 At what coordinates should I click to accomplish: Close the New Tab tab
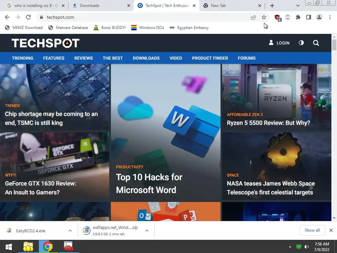click(x=259, y=6)
